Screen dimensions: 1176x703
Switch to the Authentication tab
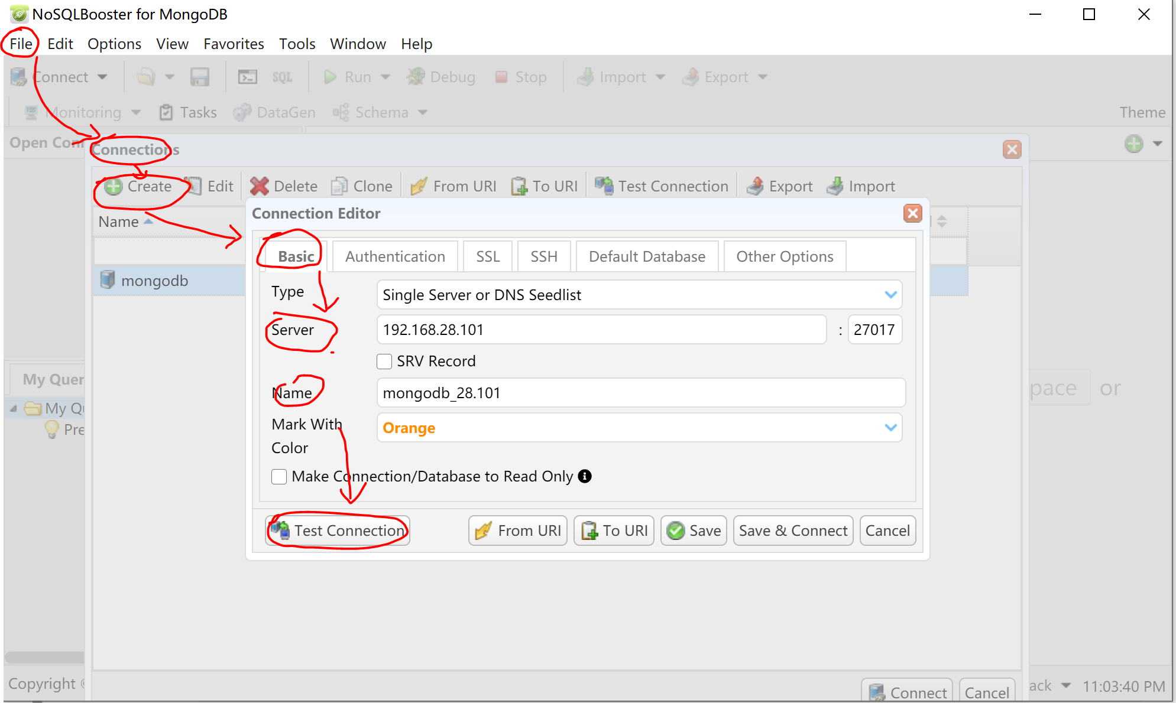coord(395,256)
